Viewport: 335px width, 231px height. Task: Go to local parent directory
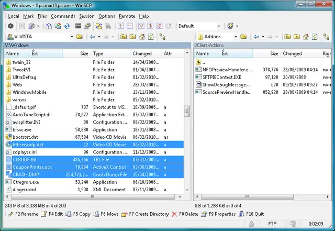tap(124, 37)
